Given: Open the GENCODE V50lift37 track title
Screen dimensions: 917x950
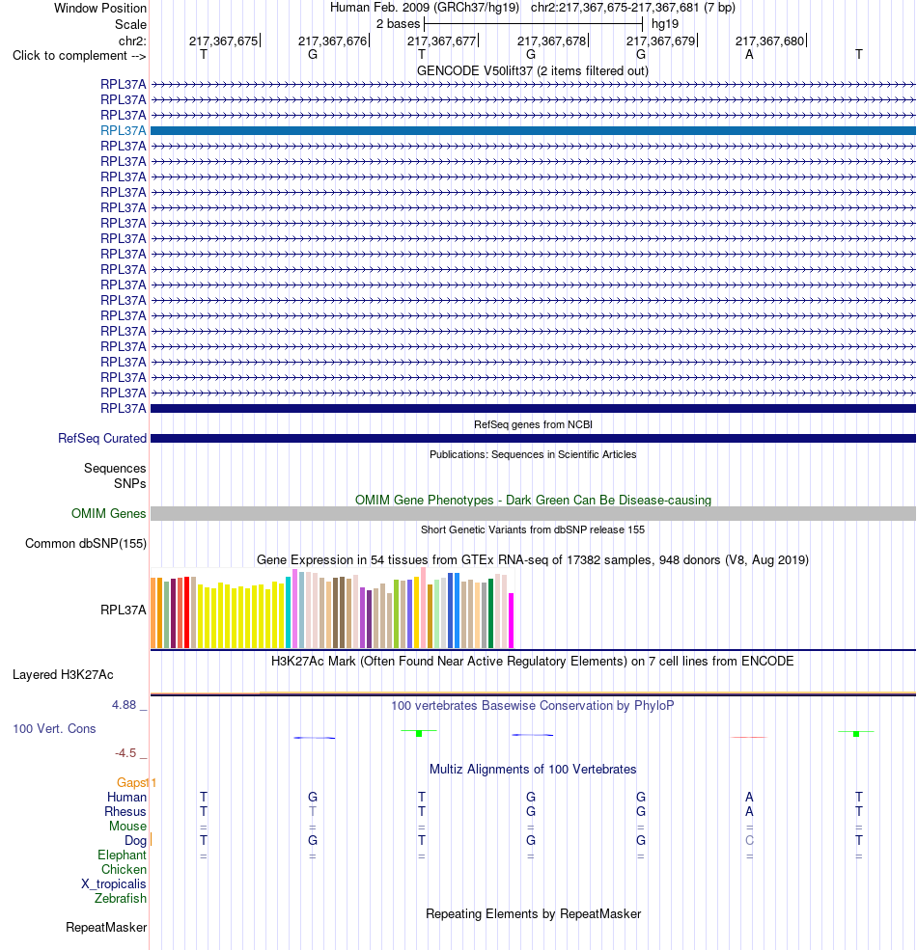Looking at the screenshot, I should pyautogui.click(x=533, y=70).
